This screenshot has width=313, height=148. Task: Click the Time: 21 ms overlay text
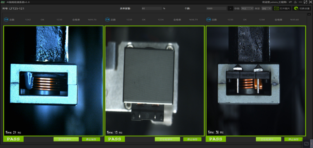(x=13, y=132)
